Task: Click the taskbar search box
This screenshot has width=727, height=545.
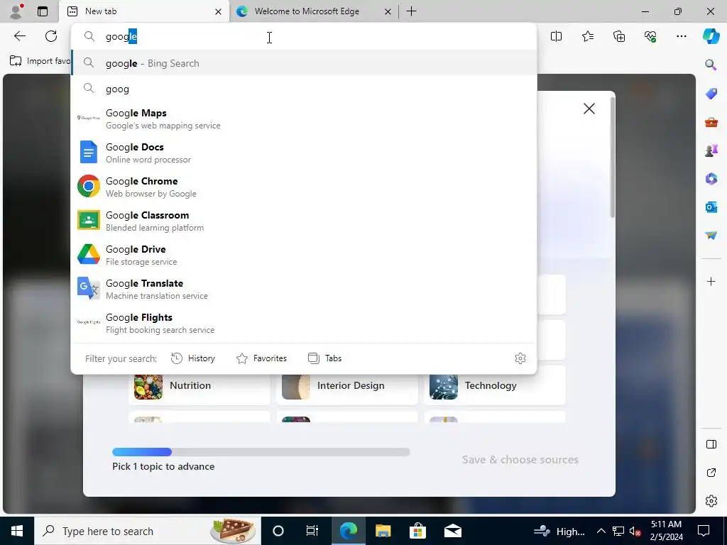Action: (148, 531)
